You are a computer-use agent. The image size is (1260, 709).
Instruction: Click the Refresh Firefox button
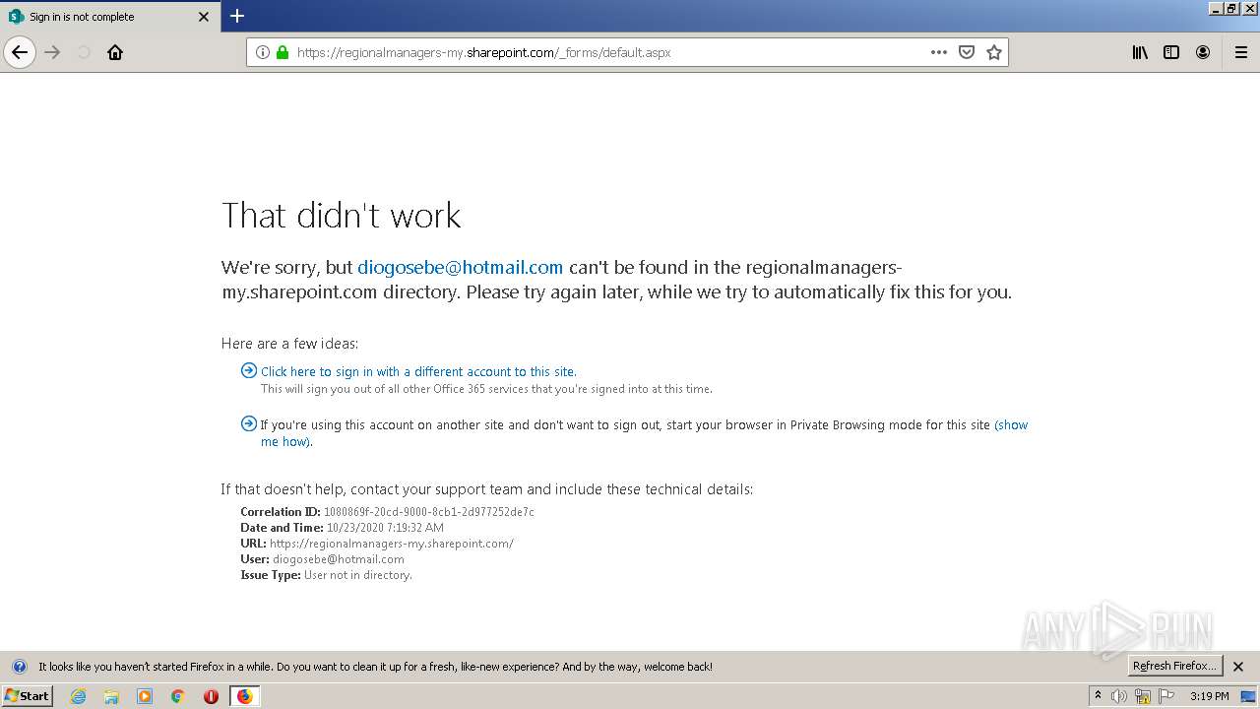pyautogui.click(x=1174, y=666)
